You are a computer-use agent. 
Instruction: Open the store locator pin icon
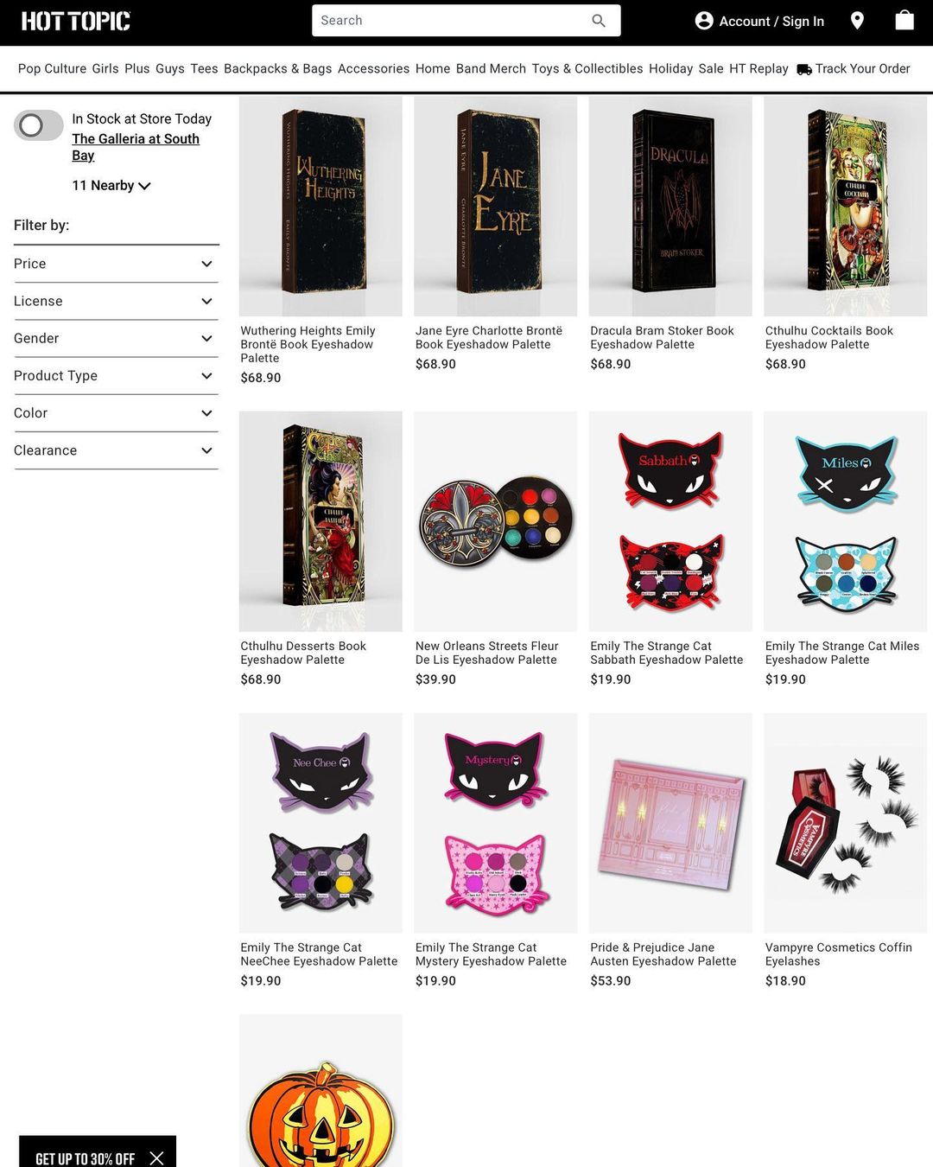(x=857, y=21)
